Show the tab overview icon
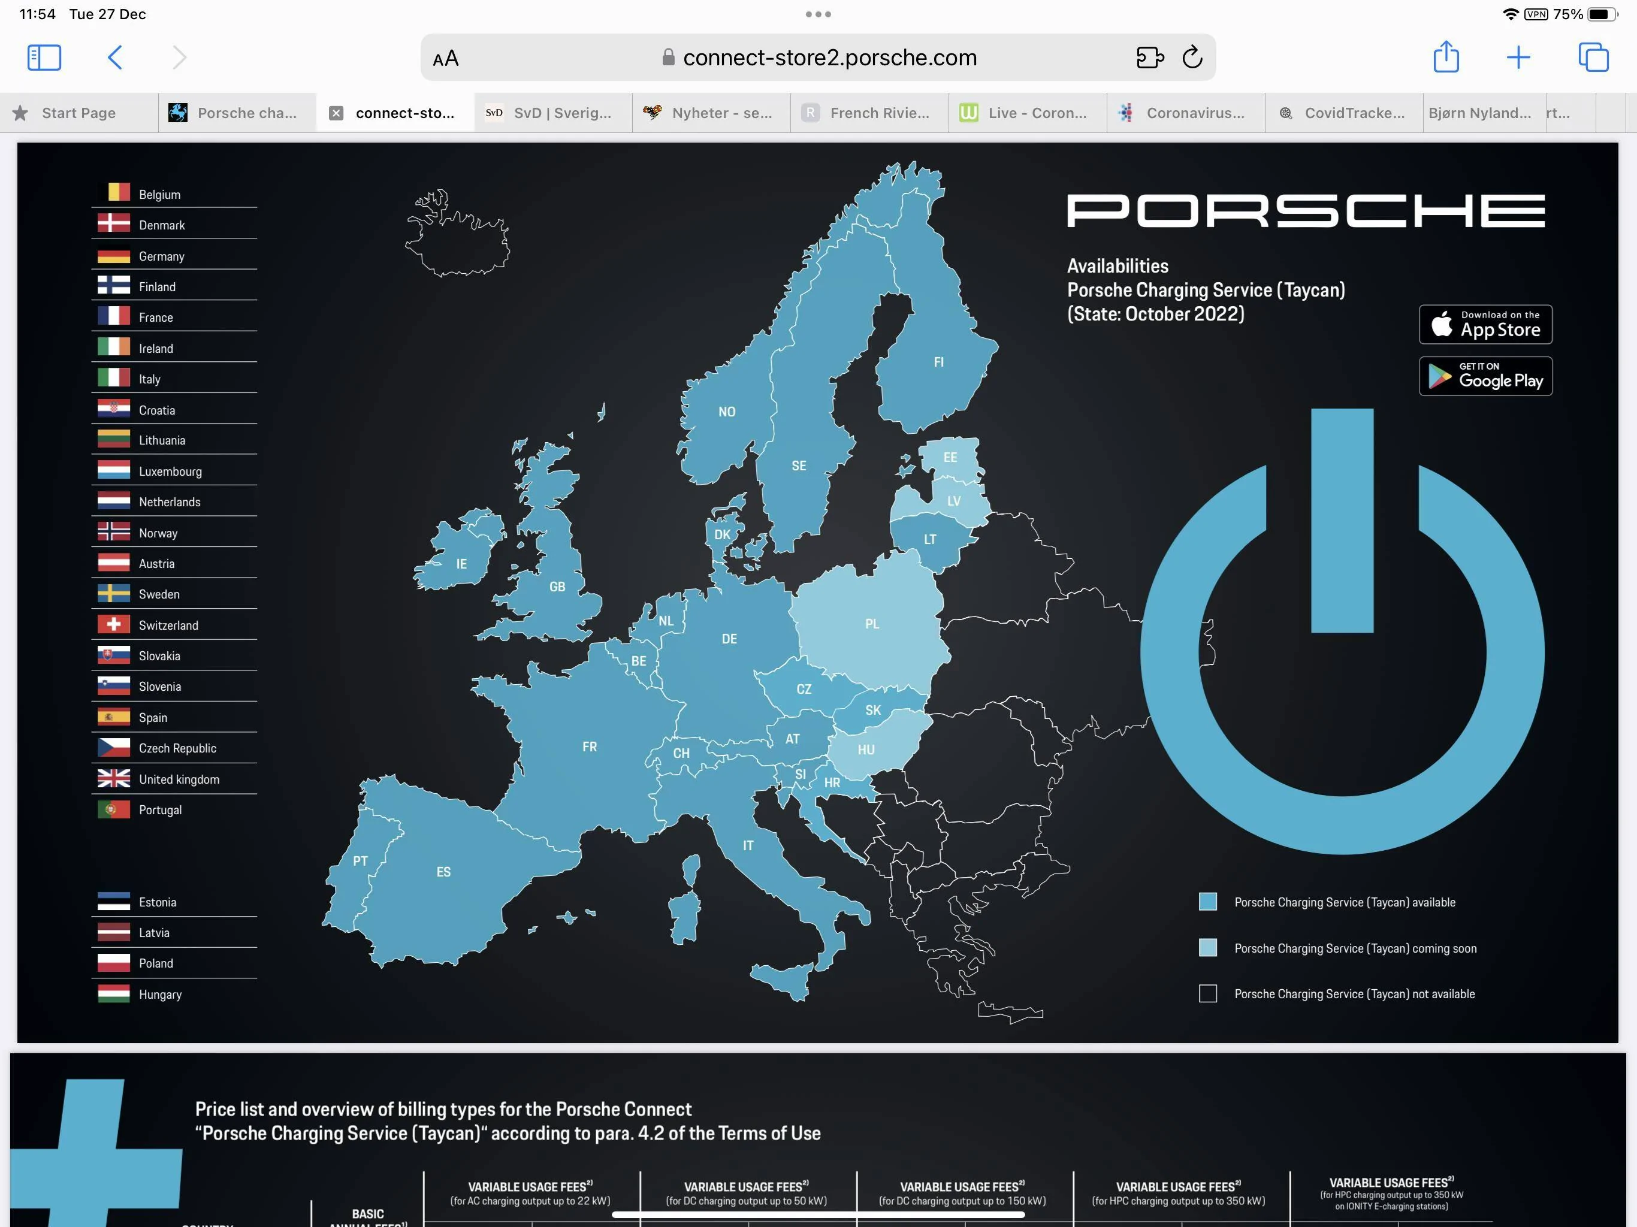 (1593, 57)
